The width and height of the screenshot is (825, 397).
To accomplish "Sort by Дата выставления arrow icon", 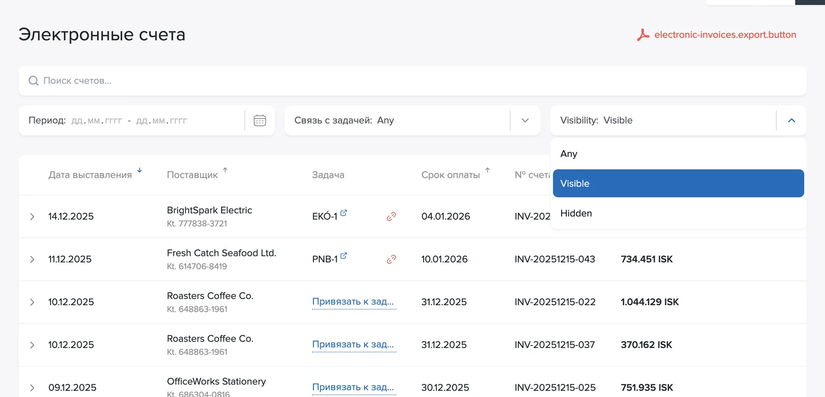I will tap(139, 170).
